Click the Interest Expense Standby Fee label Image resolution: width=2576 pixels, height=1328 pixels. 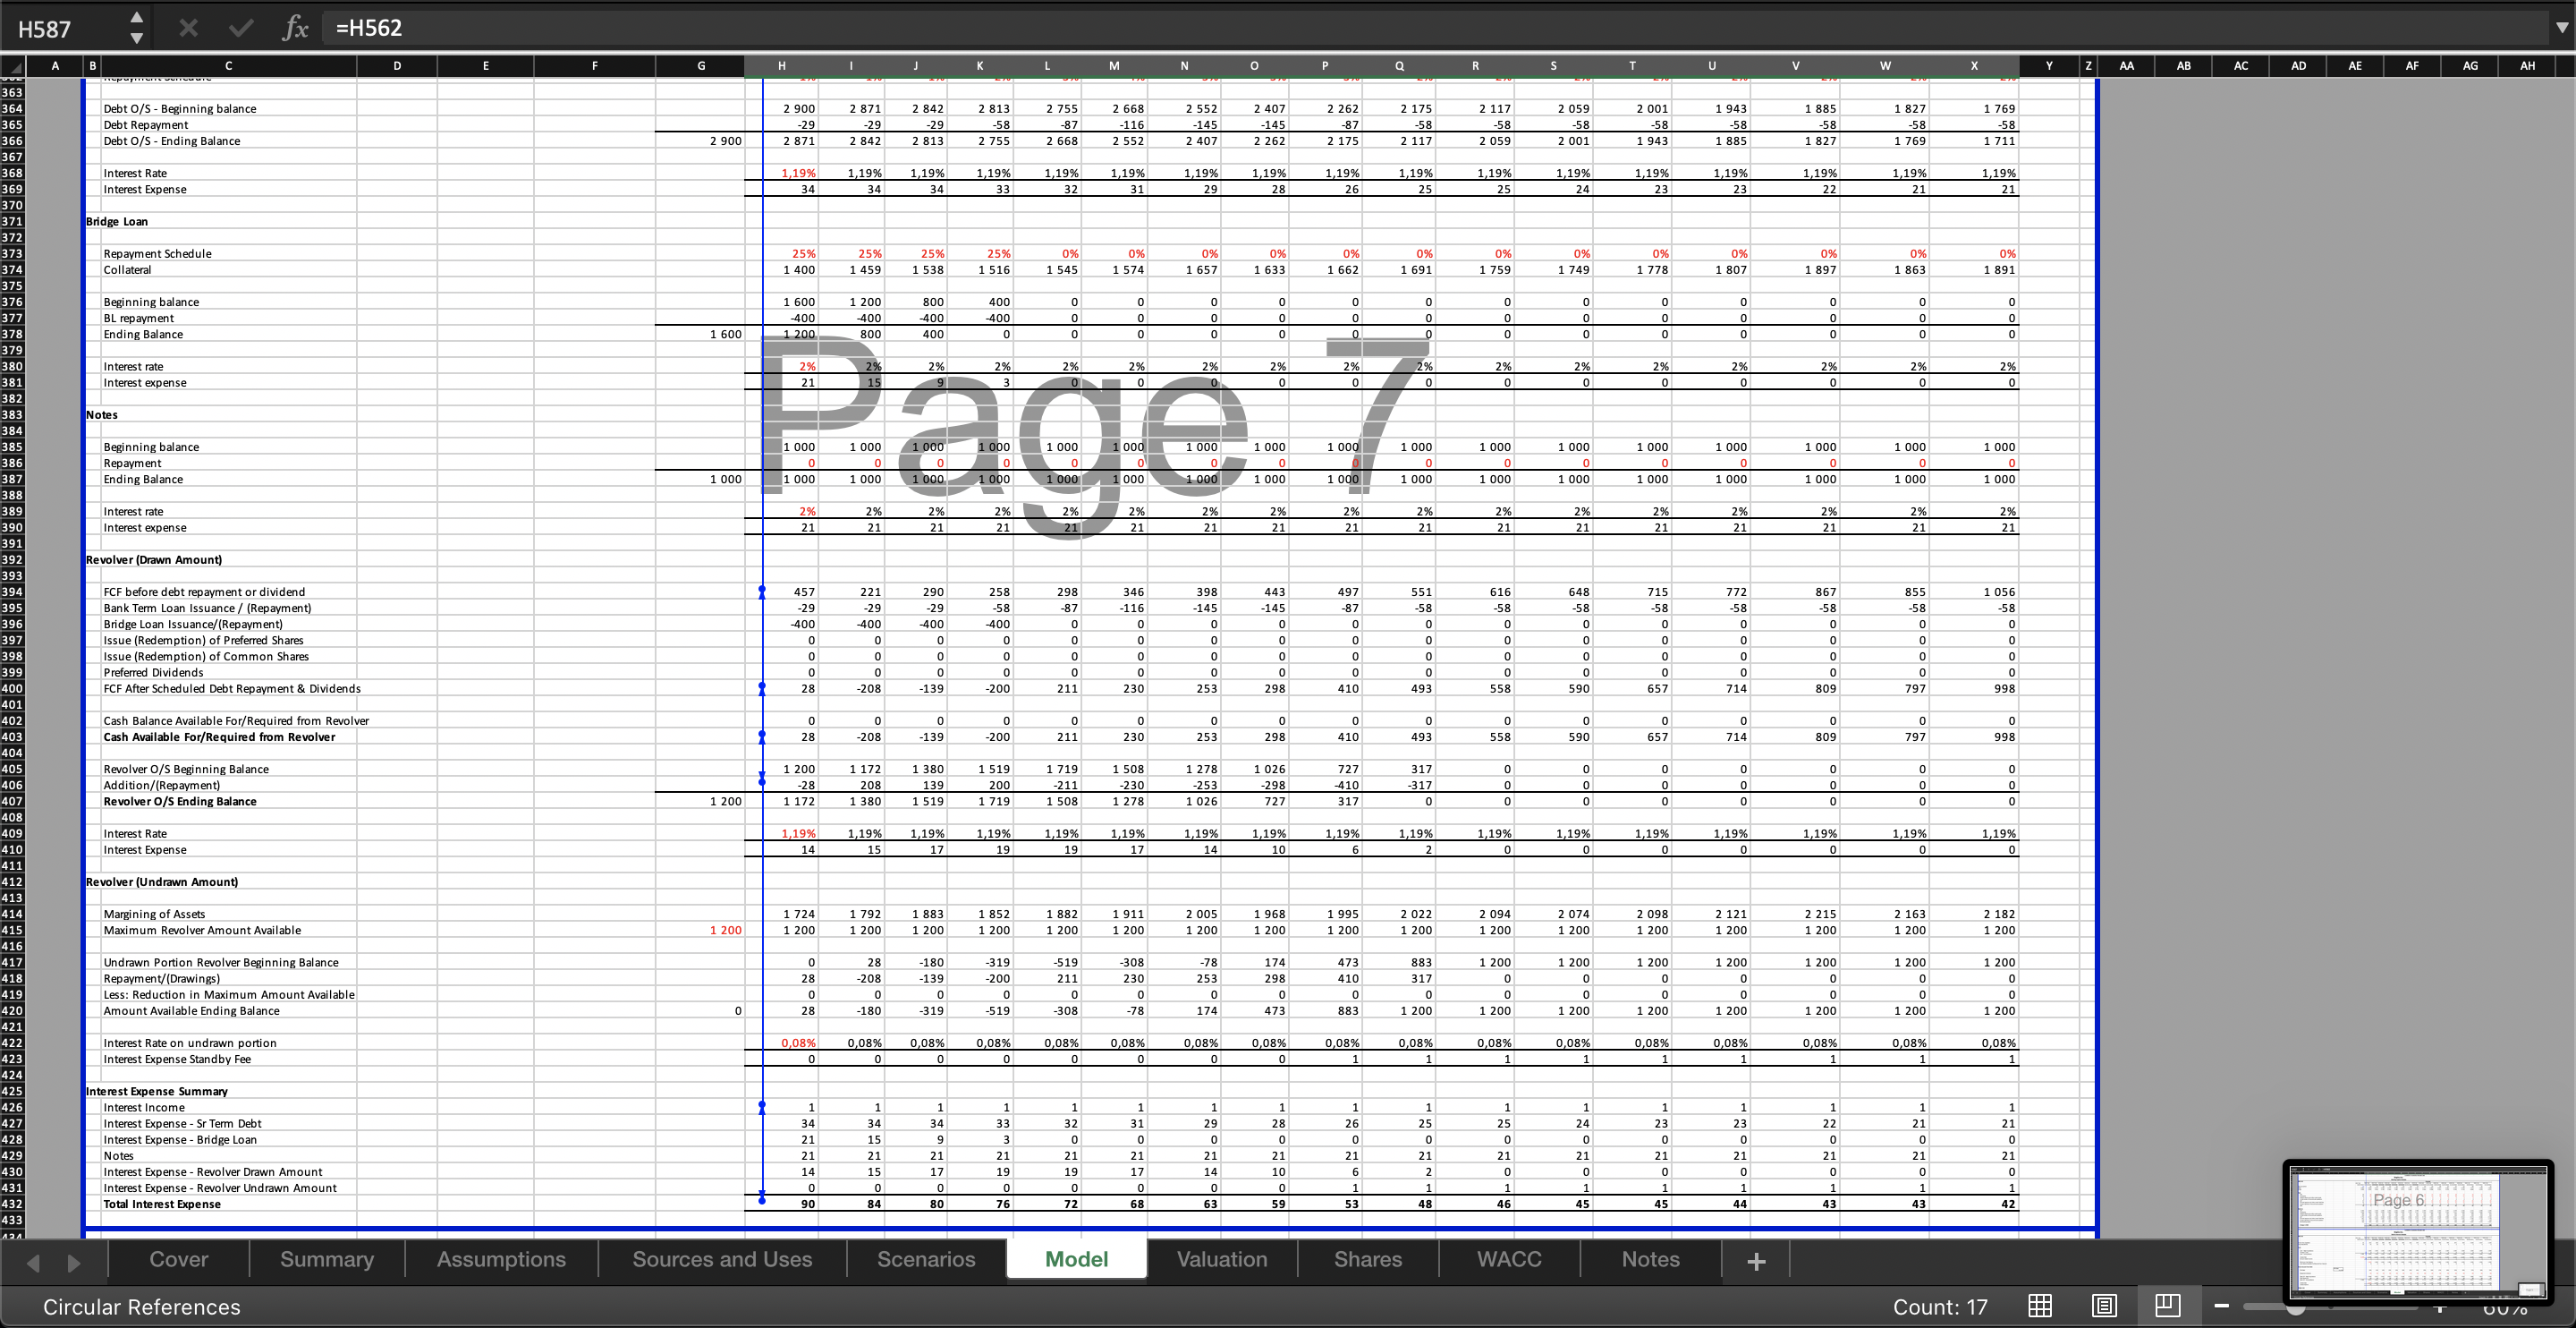pos(177,1060)
